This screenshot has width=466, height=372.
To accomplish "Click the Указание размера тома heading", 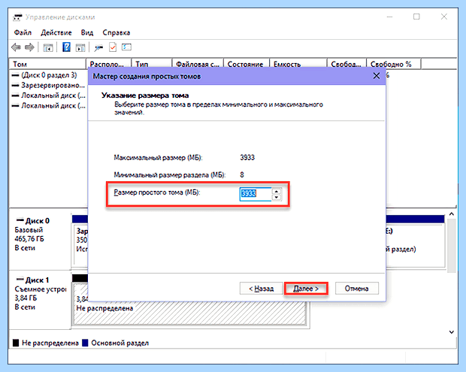I will [145, 95].
